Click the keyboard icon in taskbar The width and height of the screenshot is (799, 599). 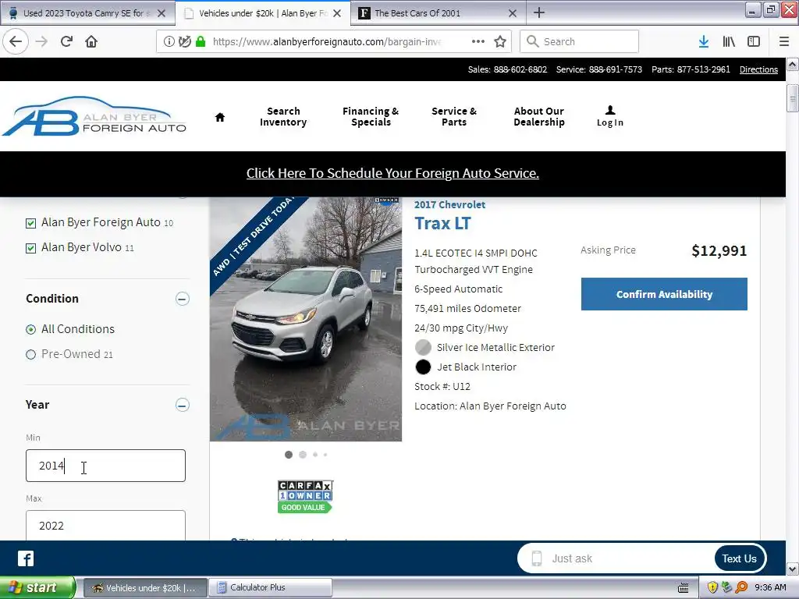pos(684,588)
